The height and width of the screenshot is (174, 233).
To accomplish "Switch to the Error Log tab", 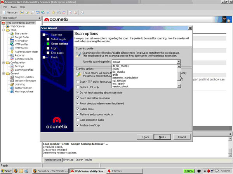I will 68,160.
